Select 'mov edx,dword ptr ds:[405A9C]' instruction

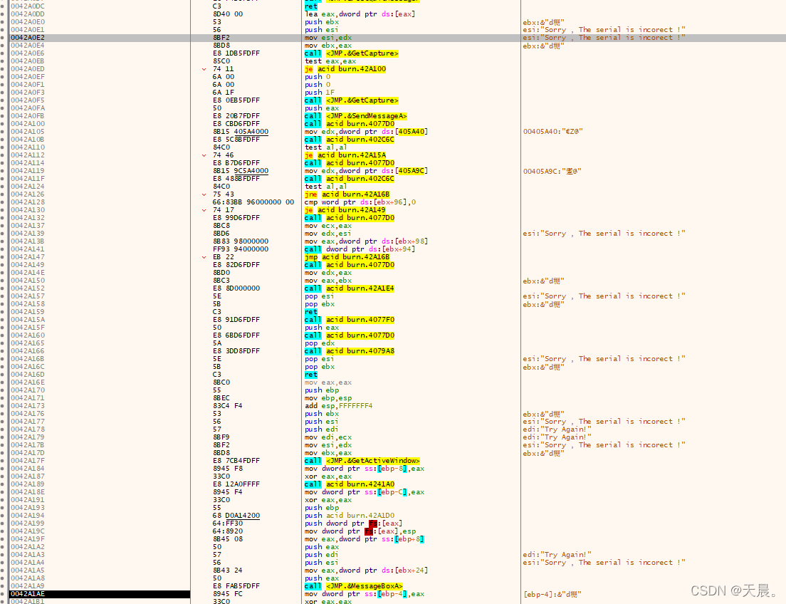click(367, 170)
